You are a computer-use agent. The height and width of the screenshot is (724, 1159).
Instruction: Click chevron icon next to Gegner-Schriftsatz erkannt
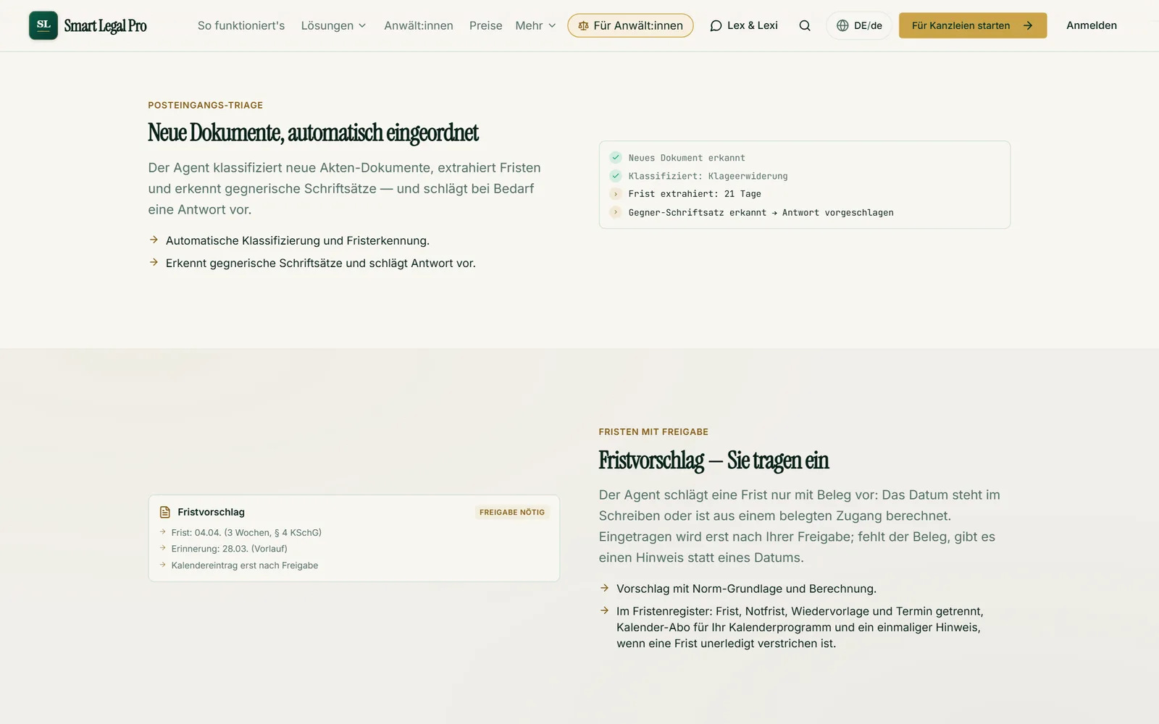[x=616, y=212]
